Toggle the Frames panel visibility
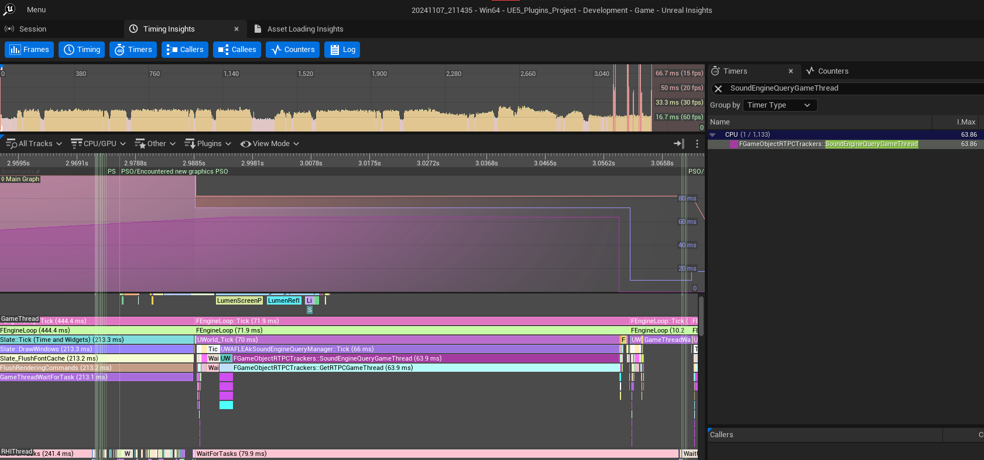Screen dimensions: 984x460 (x=29, y=50)
